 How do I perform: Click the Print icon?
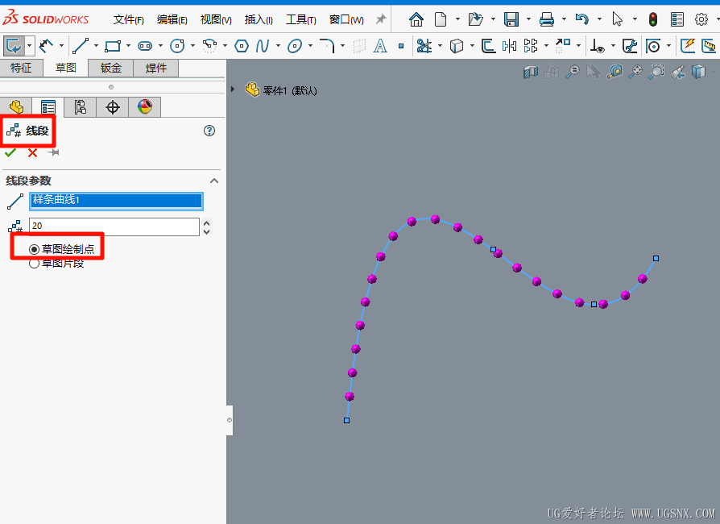546,19
